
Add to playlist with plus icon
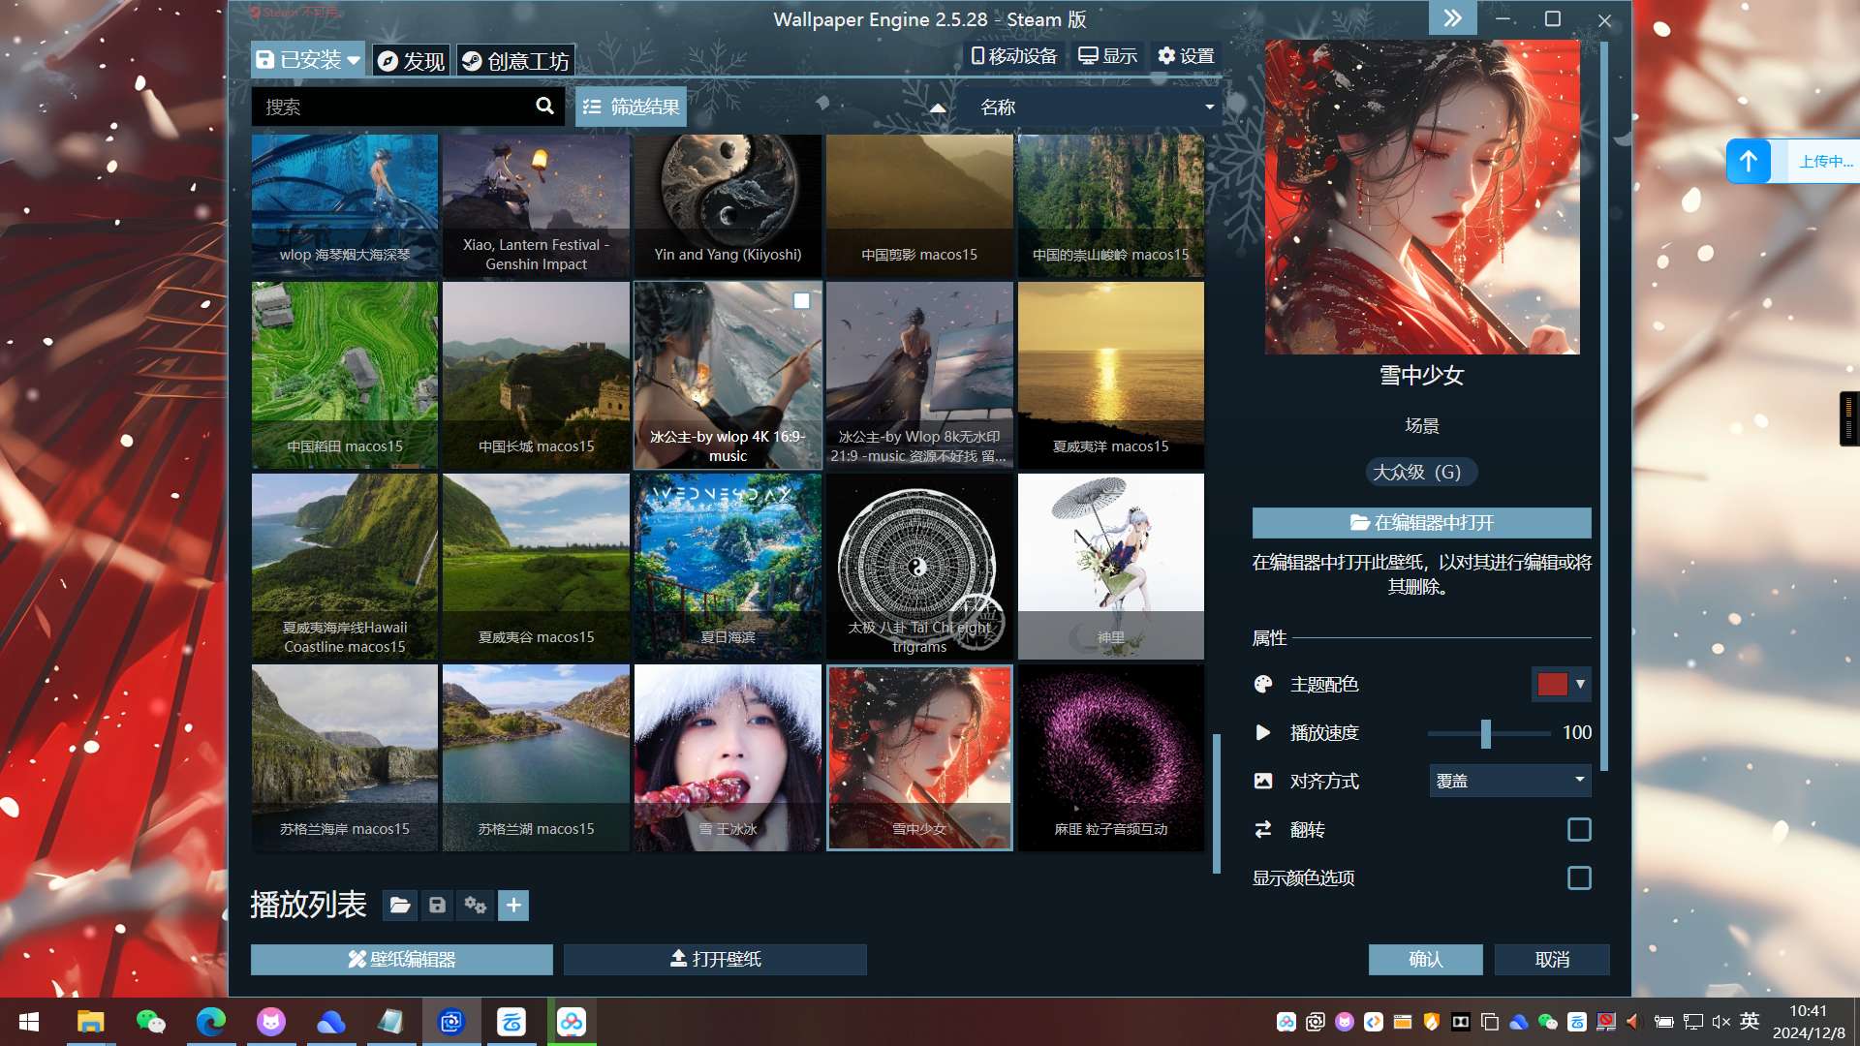pyautogui.click(x=513, y=906)
